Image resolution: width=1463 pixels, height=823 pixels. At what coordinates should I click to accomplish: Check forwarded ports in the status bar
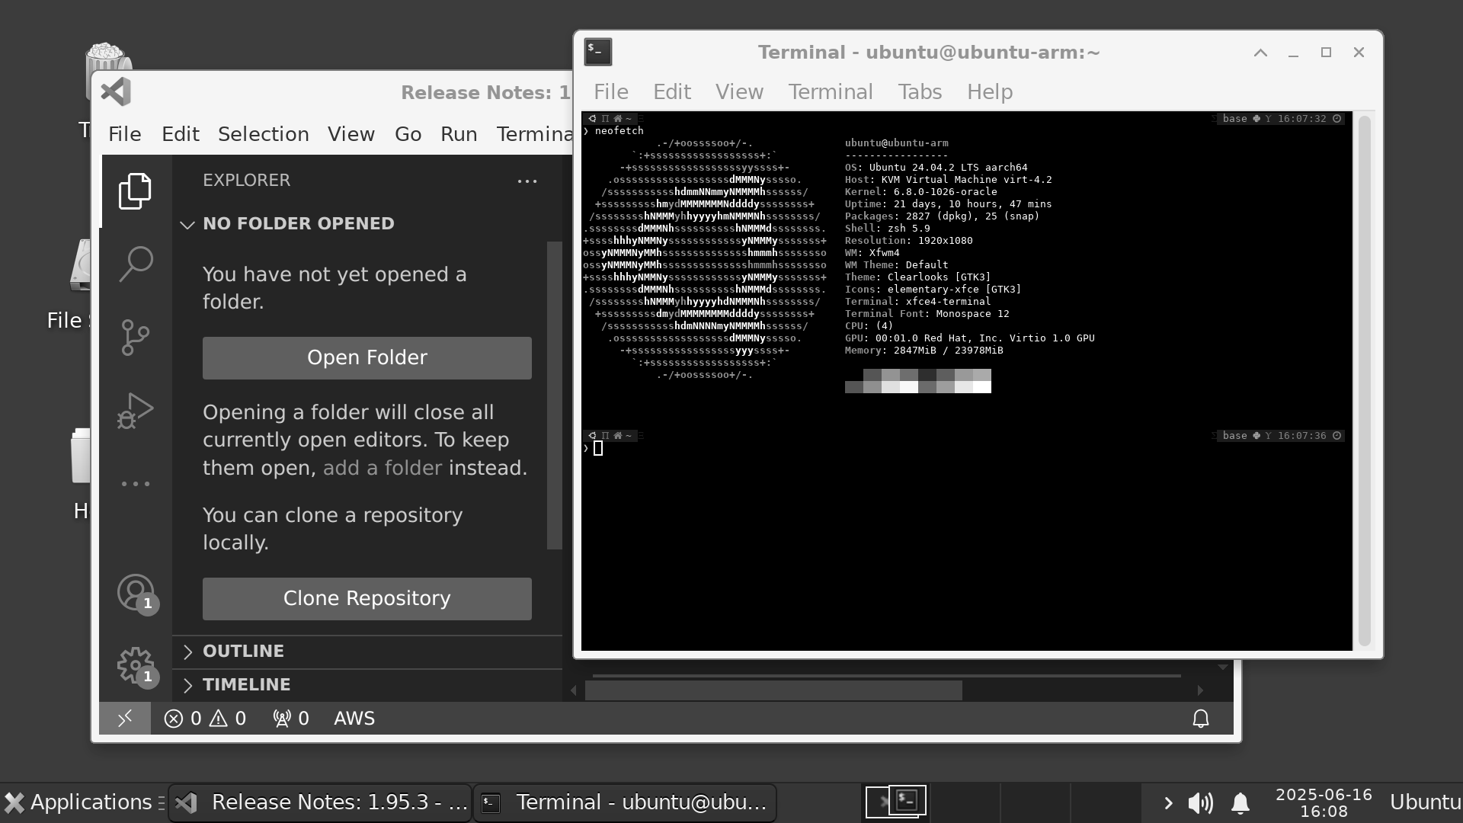pos(290,717)
